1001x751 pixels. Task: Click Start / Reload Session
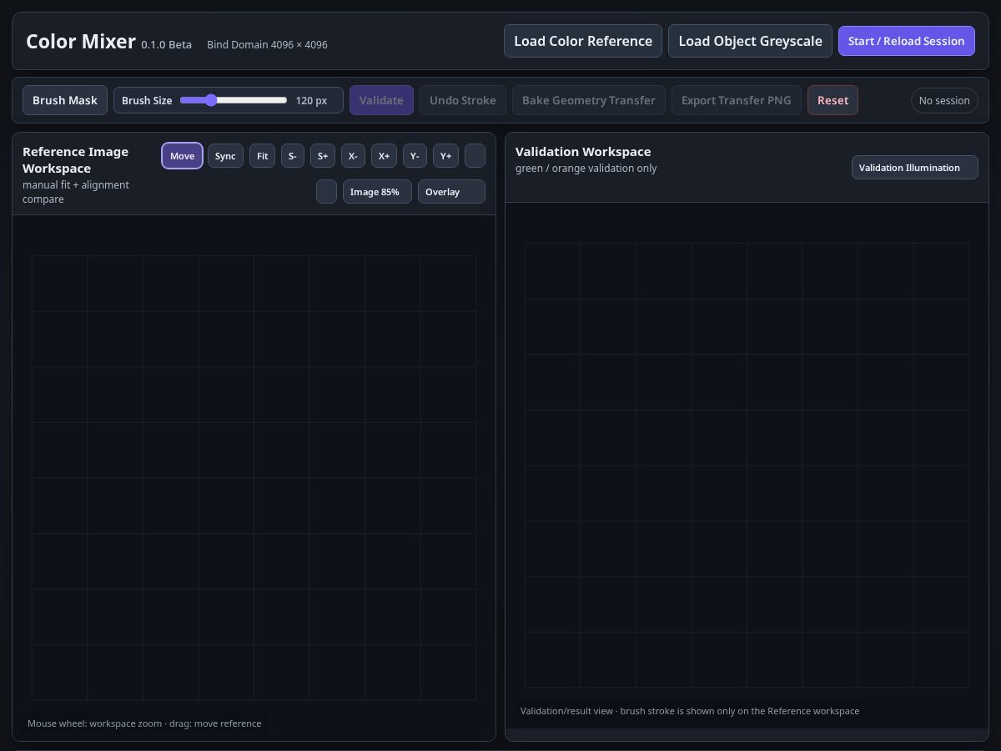click(x=907, y=41)
